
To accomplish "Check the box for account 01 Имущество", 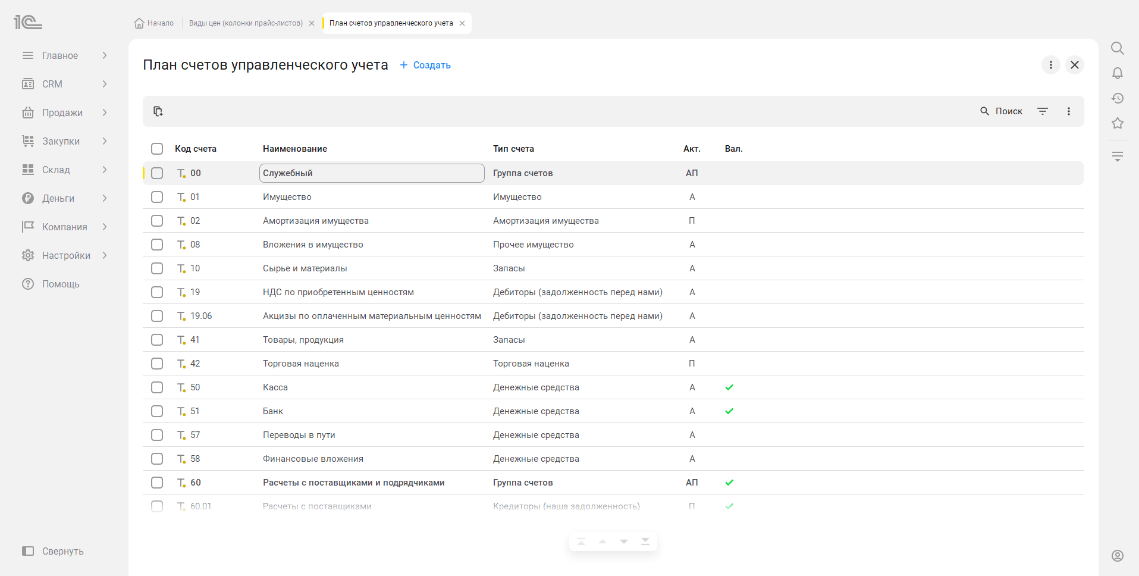I will [x=157, y=197].
